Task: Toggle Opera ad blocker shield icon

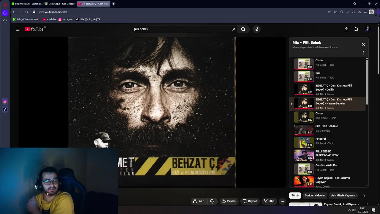Action: pos(341,12)
